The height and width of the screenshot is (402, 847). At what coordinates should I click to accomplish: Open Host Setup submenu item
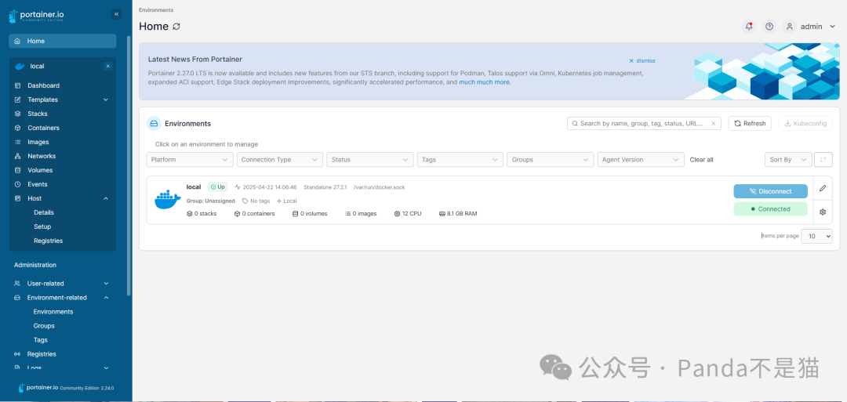[x=42, y=226]
